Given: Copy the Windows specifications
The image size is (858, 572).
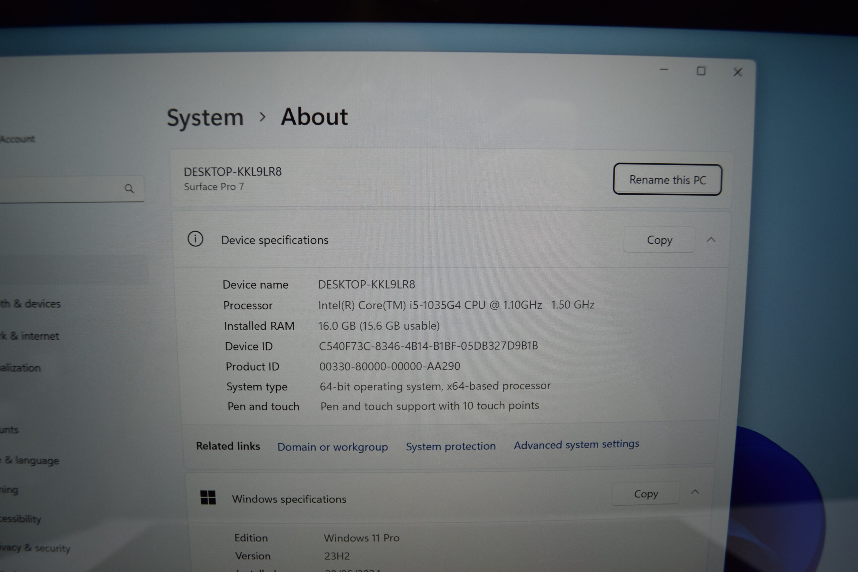Looking at the screenshot, I should (x=646, y=494).
